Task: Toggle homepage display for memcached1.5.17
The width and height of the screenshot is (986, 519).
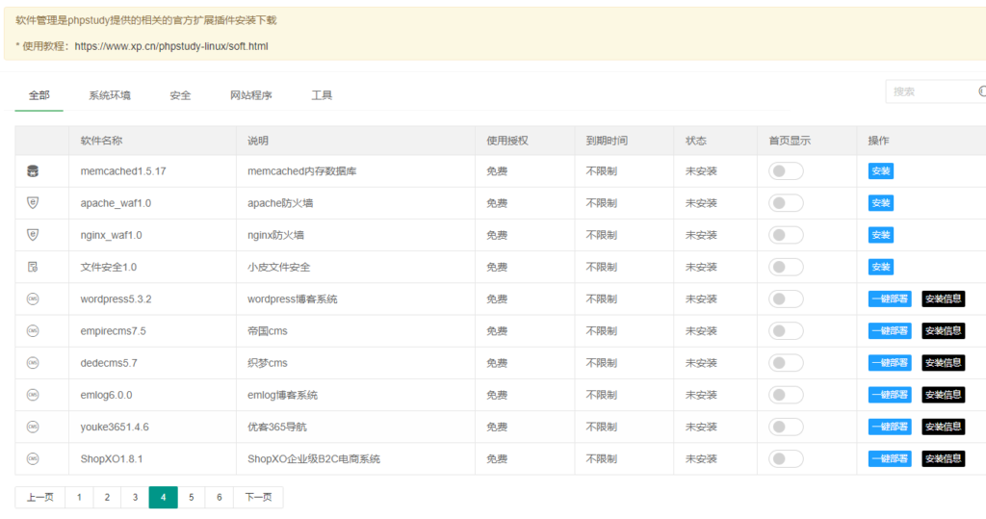Action: point(786,171)
